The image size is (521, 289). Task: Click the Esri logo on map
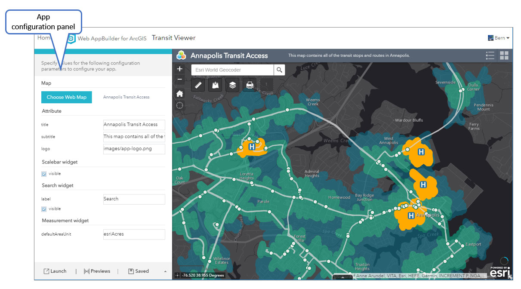coord(500,273)
